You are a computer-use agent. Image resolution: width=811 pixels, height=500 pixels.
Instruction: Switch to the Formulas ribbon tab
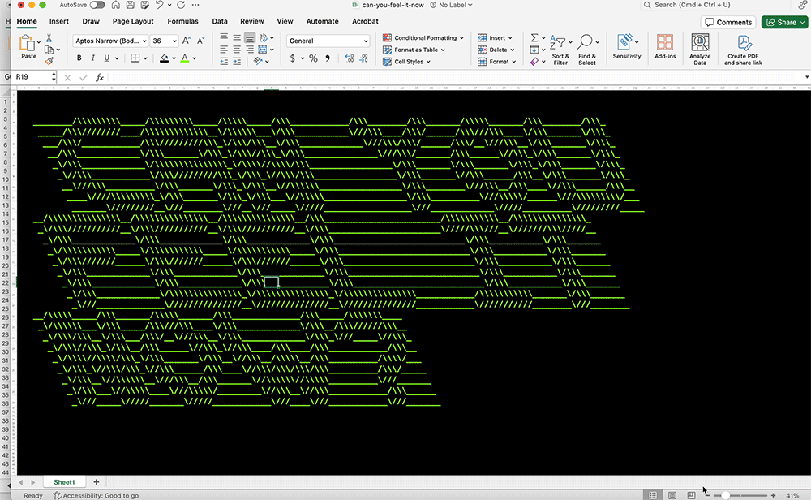click(x=182, y=21)
